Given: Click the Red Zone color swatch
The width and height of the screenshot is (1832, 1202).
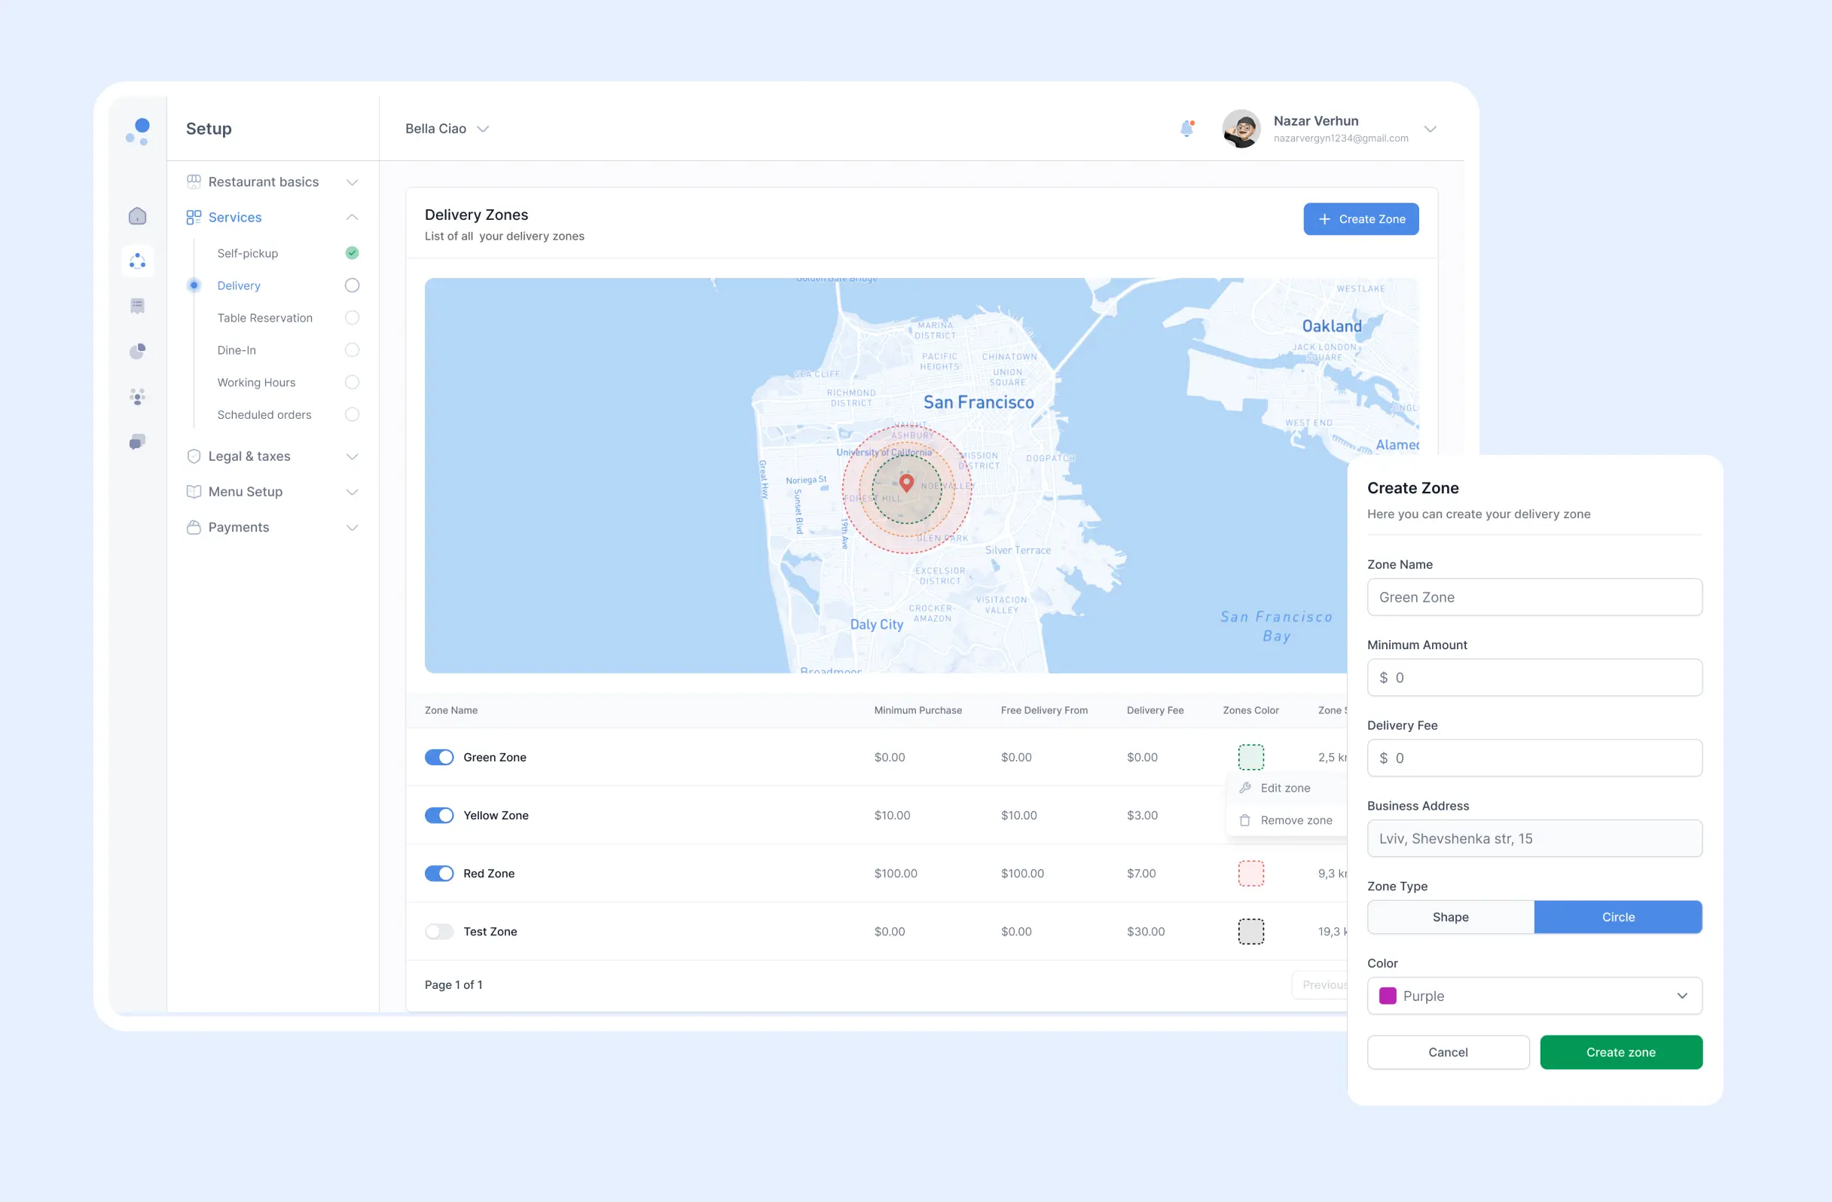Looking at the screenshot, I should 1250,874.
